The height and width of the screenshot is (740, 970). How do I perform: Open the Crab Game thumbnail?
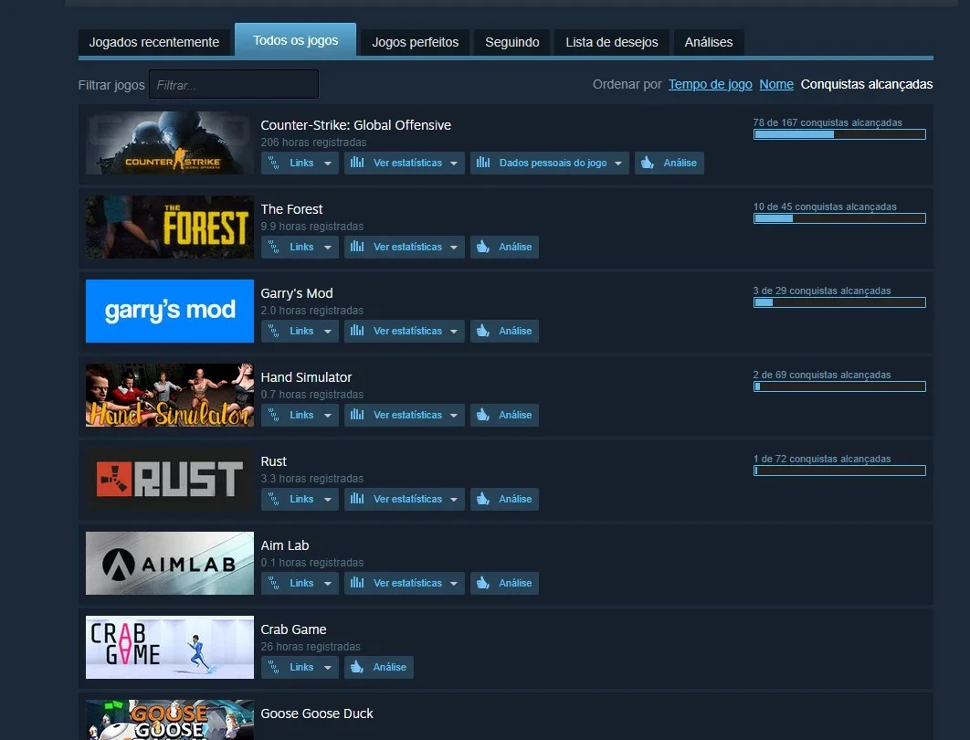[x=170, y=647]
